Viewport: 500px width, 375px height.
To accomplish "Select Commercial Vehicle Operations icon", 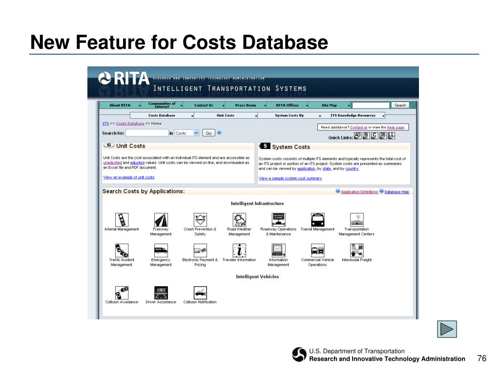I will tap(317, 250).
